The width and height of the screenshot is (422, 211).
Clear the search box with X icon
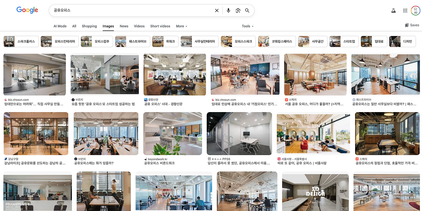coord(217,11)
